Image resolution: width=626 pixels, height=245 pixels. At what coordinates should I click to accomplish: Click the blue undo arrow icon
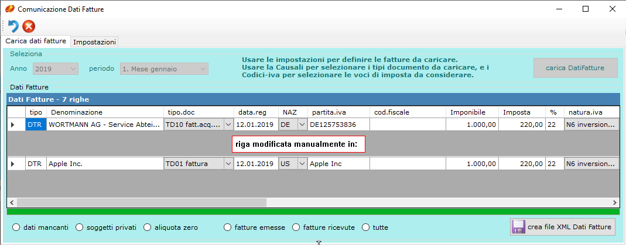tap(13, 26)
